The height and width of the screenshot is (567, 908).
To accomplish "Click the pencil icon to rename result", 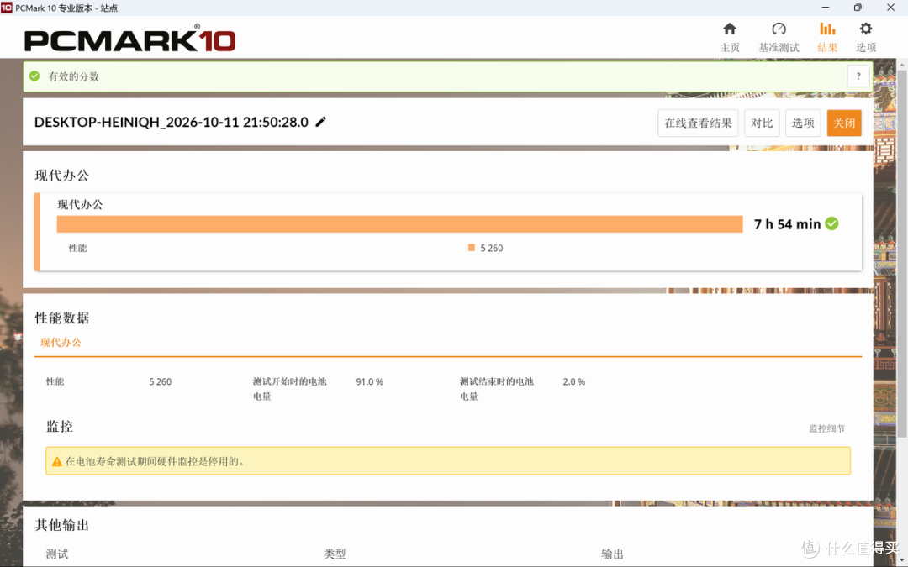I will (x=321, y=122).
